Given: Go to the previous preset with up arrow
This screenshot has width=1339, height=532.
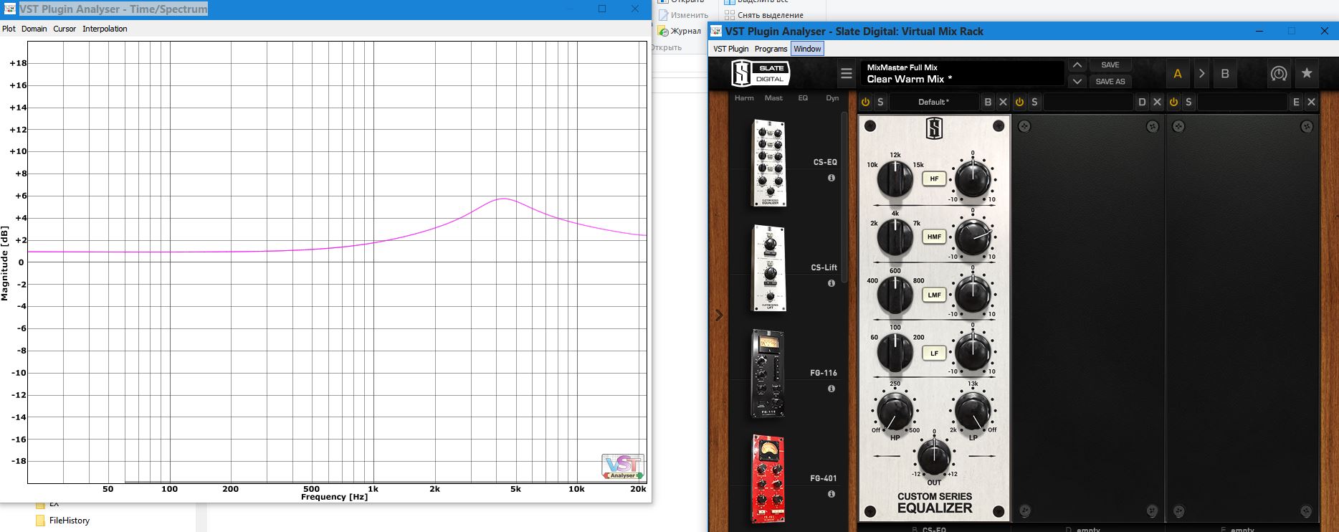Looking at the screenshot, I should coord(1077,65).
